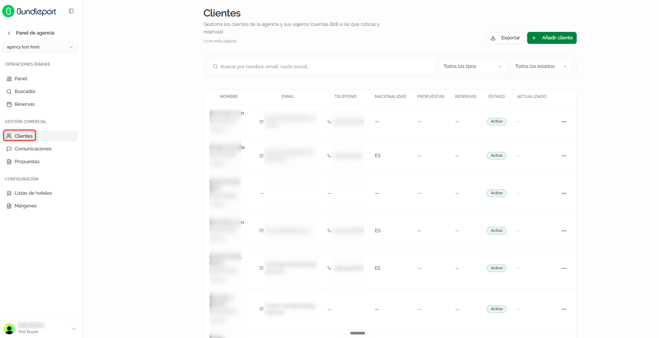The width and height of the screenshot is (659, 338).
Task: Click the Listas de hoteles bookmark icon
Action: coord(9,193)
